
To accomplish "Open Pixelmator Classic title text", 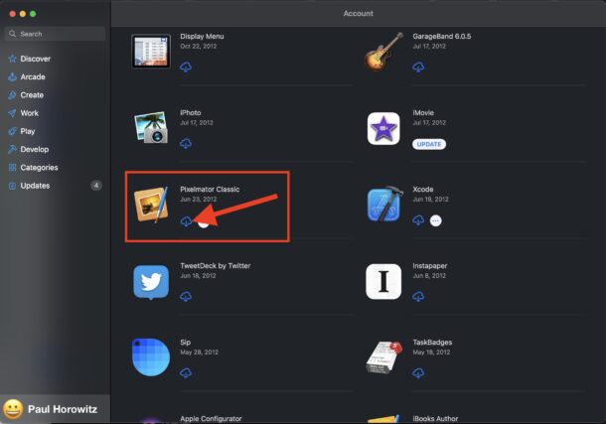I will coord(210,190).
